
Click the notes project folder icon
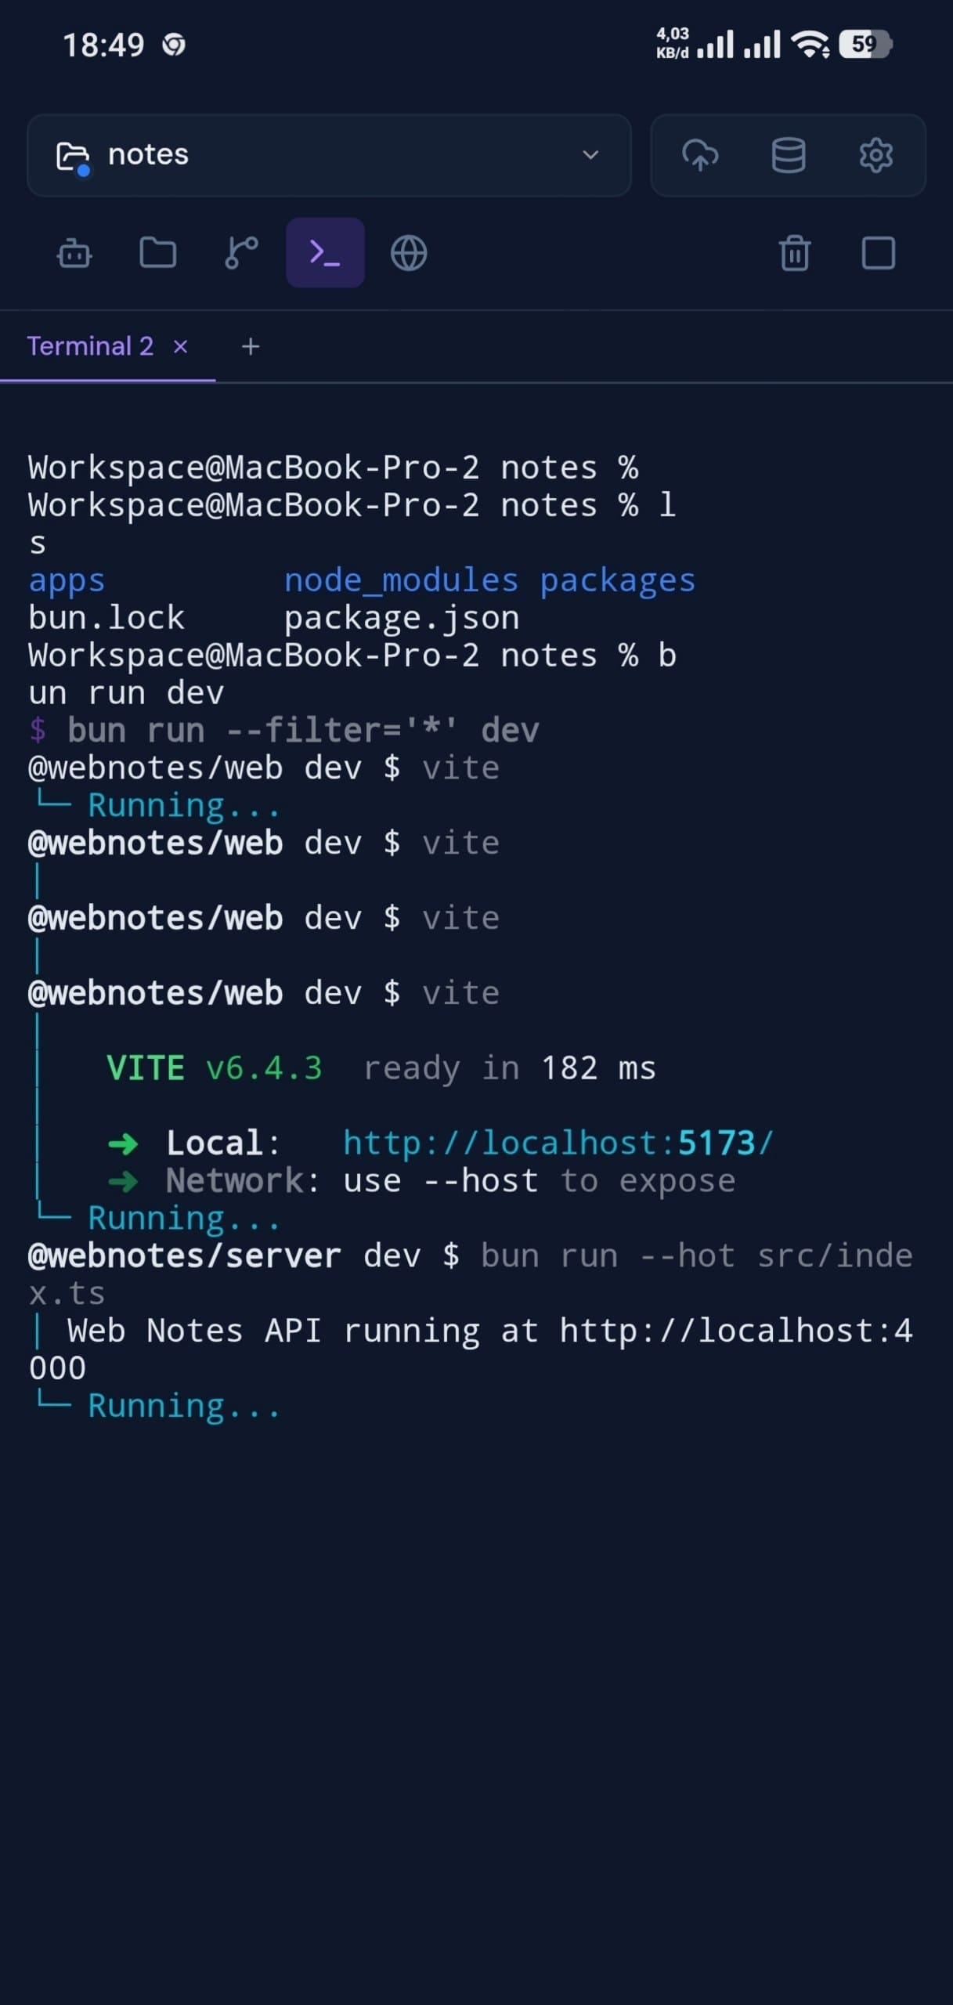tap(73, 157)
